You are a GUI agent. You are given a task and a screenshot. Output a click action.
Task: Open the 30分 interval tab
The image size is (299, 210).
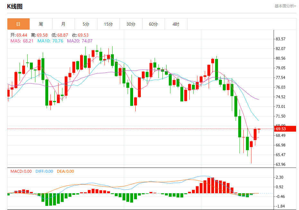(x=131, y=24)
